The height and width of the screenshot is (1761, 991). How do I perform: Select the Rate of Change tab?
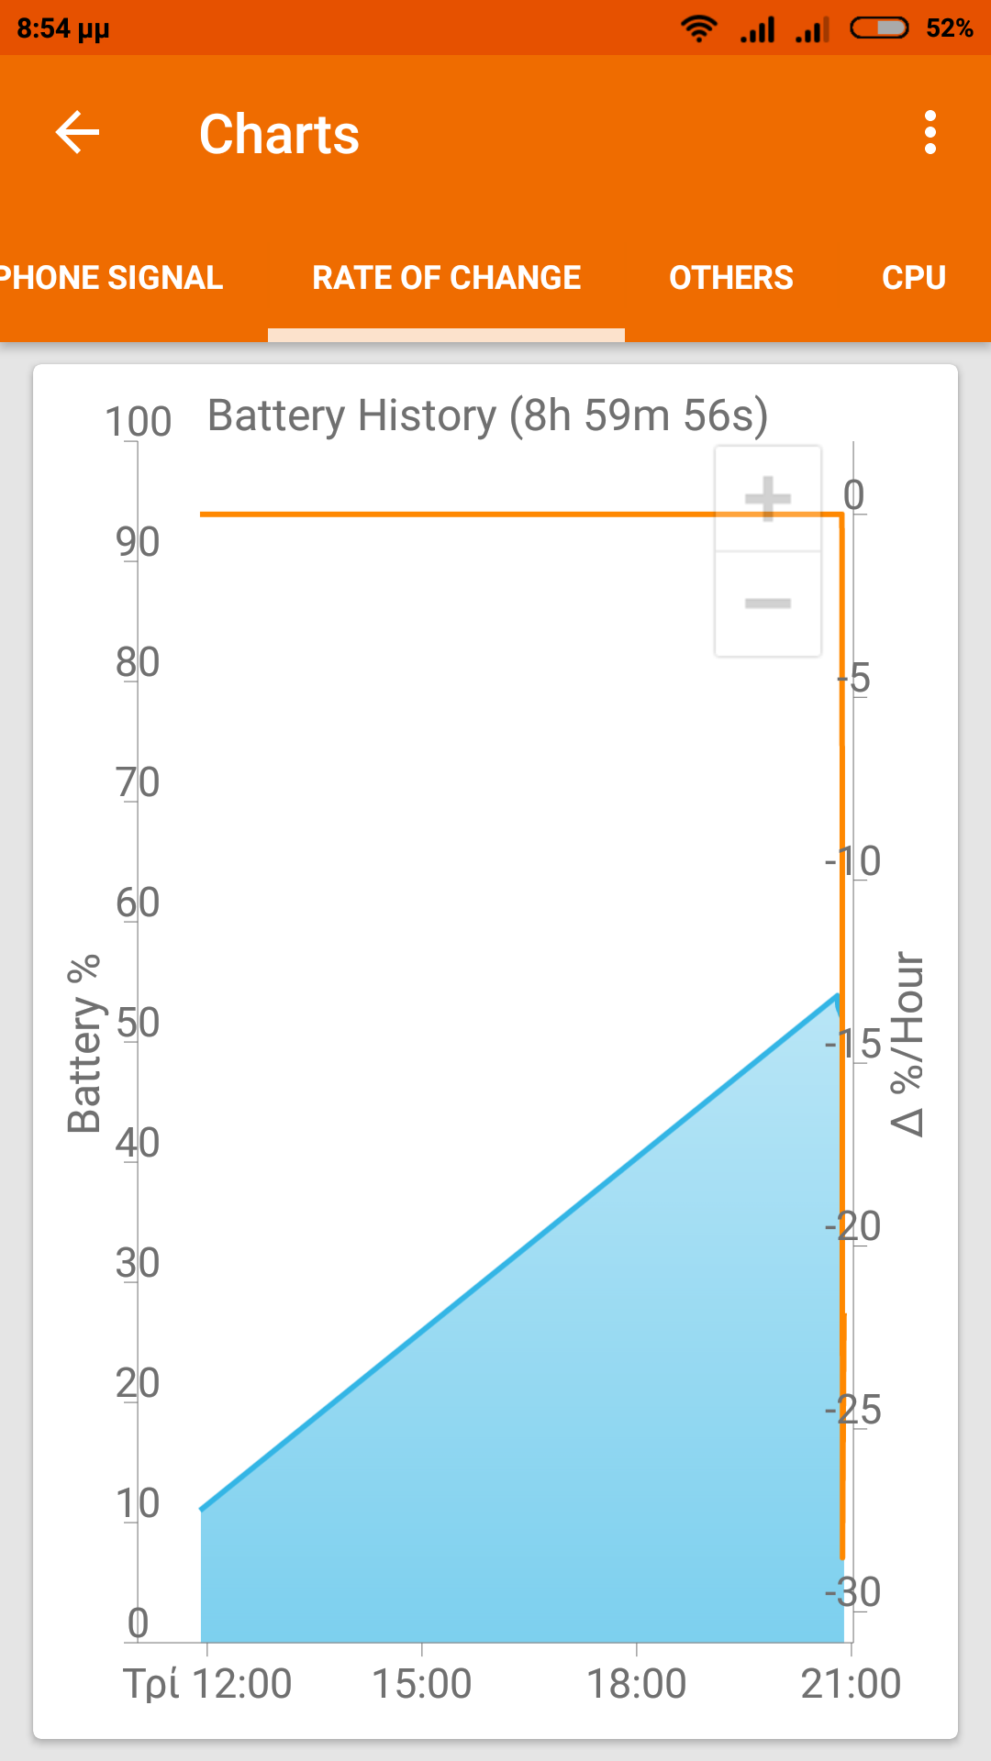coord(446,278)
